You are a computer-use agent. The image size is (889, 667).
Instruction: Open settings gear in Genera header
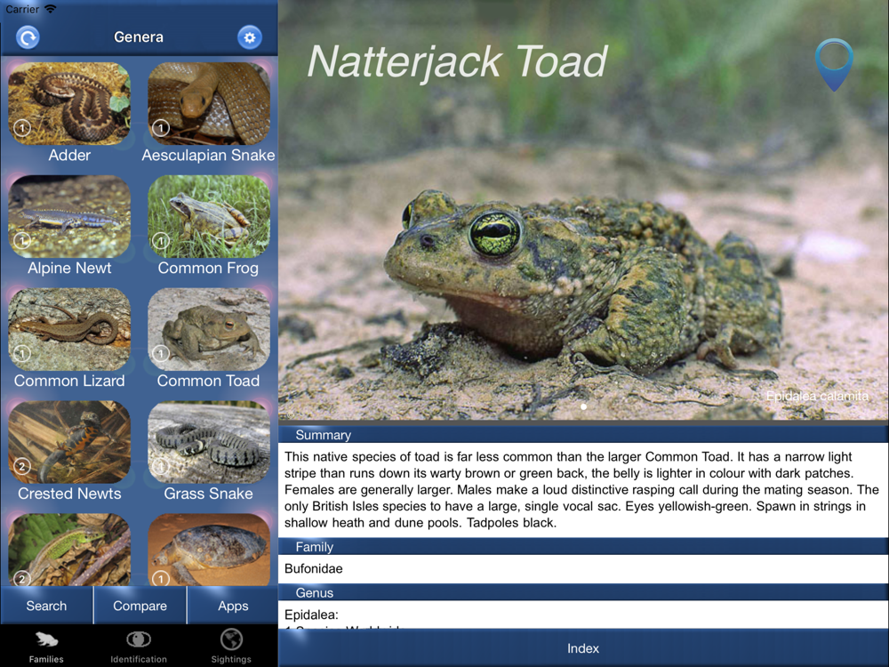(x=250, y=37)
